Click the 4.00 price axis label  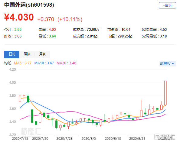tap(12, 82)
